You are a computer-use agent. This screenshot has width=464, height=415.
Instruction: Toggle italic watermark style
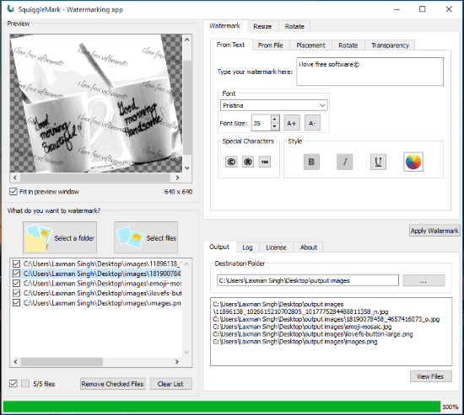point(345,162)
